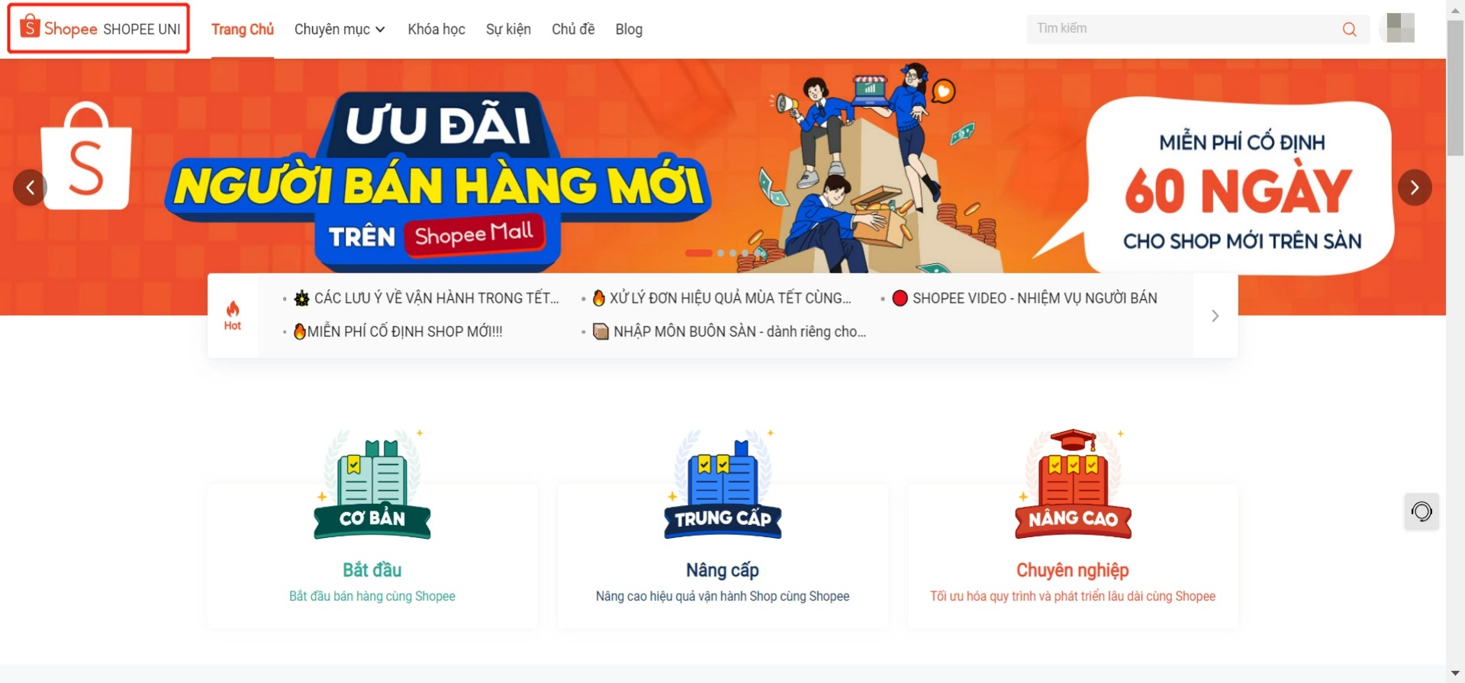Select the Cơ Bản course level badge
This screenshot has width=1465, height=683.
pyautogui.click(x=372, y=484)
